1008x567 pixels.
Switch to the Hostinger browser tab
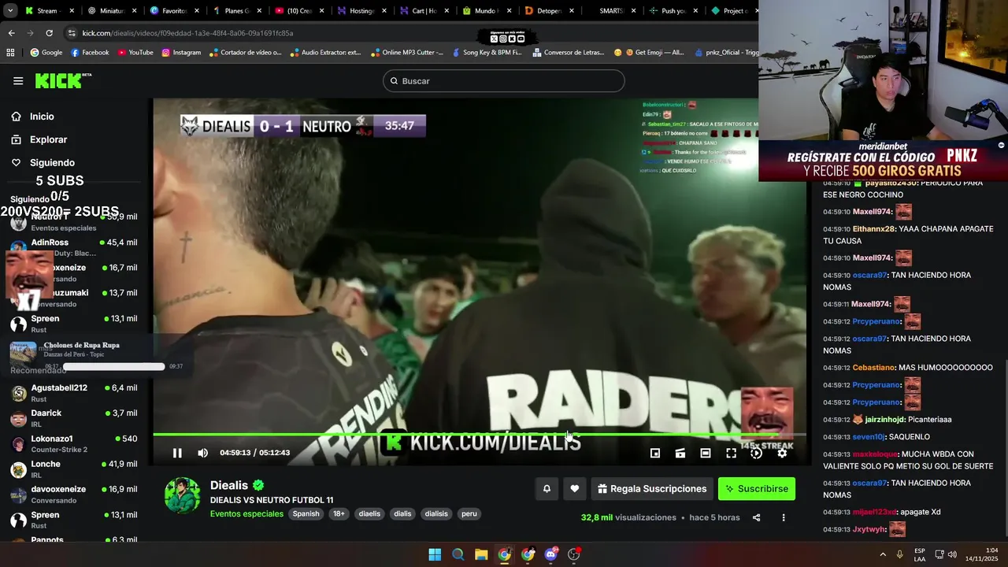362,11
